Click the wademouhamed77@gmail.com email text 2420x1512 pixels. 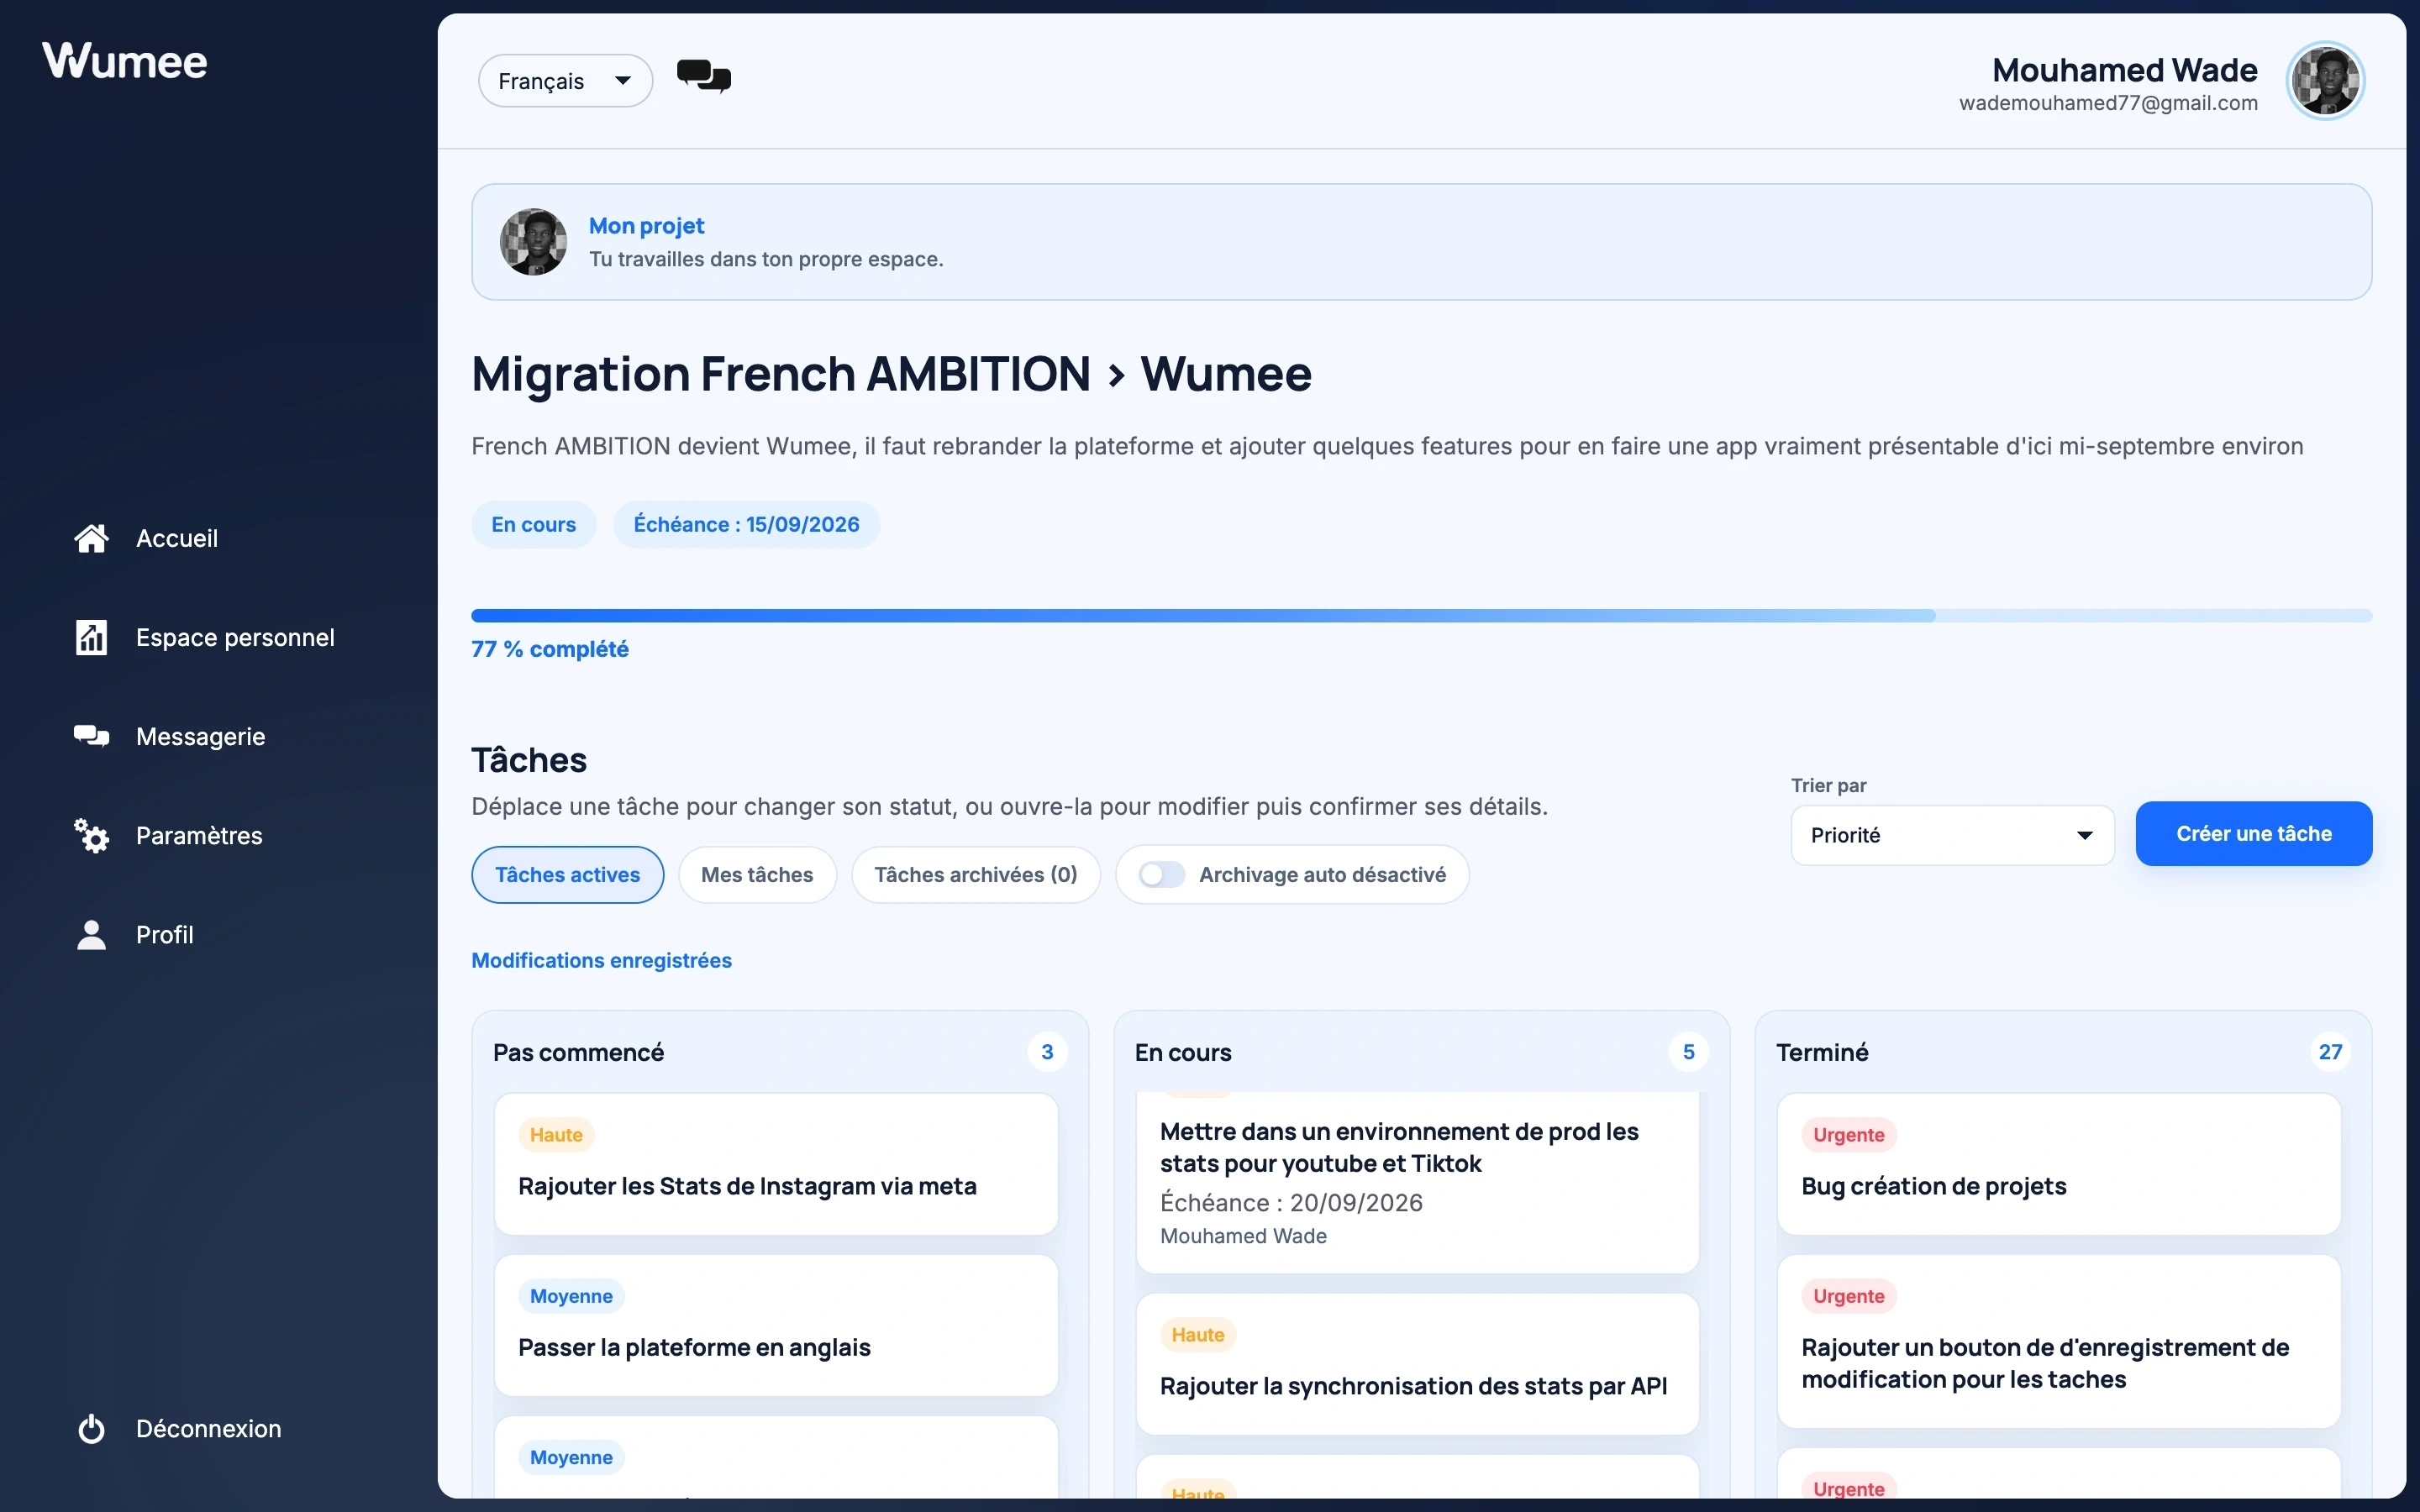pyautogui.click(x=2108, y=103)
